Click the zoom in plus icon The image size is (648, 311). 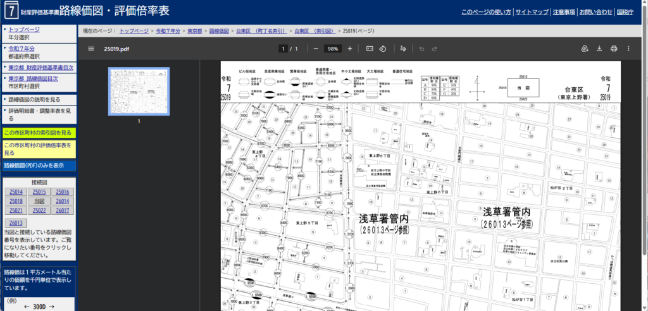pos(349,49)
